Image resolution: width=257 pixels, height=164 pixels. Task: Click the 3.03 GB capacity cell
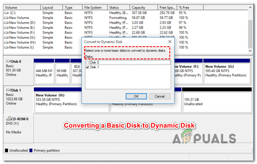137,22
